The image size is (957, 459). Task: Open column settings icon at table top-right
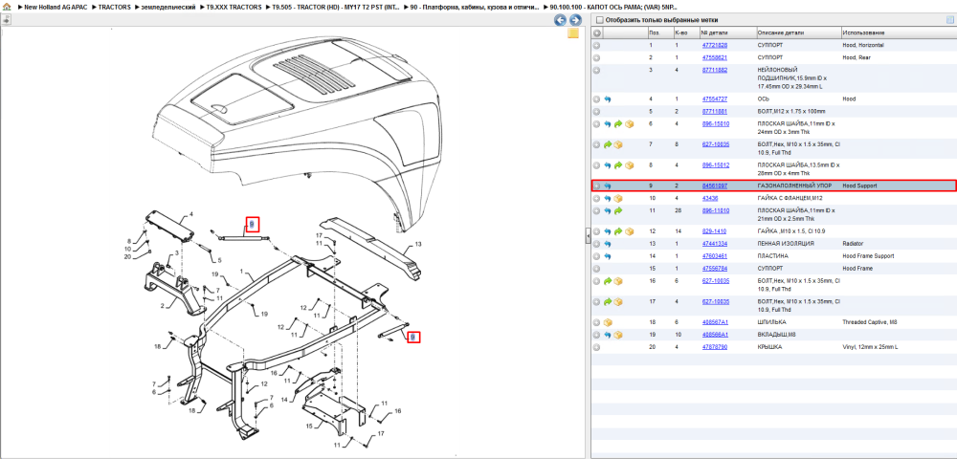(949, 19)
